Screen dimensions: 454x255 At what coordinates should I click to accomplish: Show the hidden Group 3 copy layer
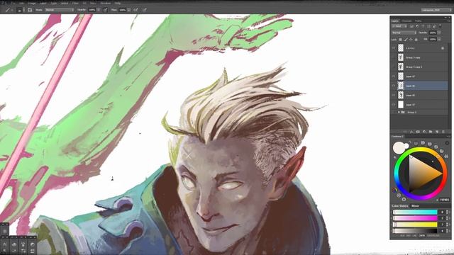pyautogui.click(x=394, y=57)
